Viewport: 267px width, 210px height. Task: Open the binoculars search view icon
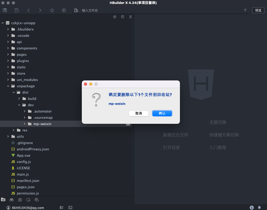click(x=12, y=200)
